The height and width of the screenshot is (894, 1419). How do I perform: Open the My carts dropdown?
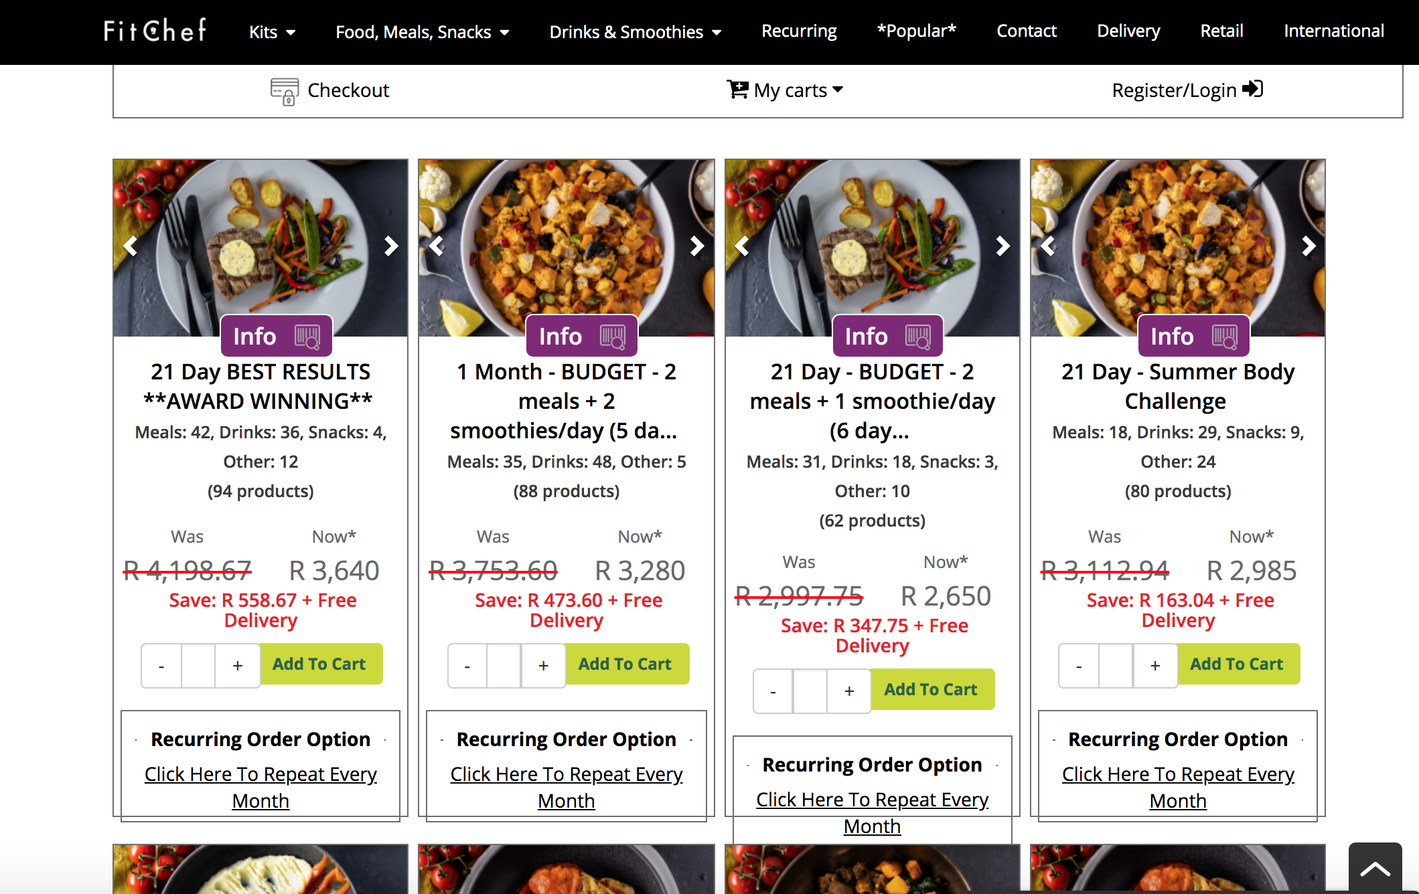click(x=785, y=90)
